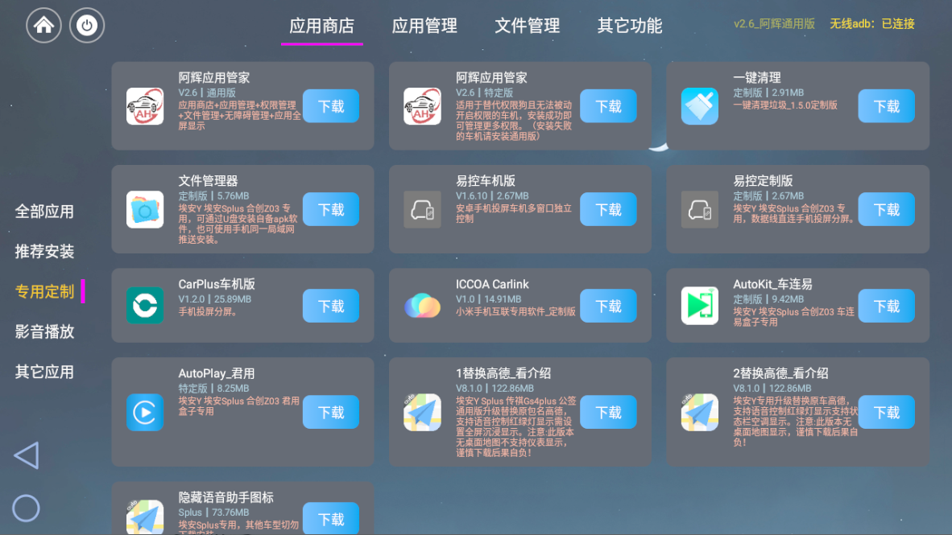Select the 2替换高德 map icon
This screenshot has height=535, width=952.
pyautogui.click(x=699, y=413)
